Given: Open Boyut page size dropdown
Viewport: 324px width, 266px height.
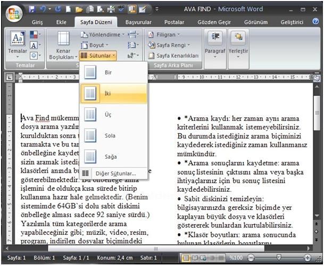Looking at the screenshot, I should (x=95, y=45).
